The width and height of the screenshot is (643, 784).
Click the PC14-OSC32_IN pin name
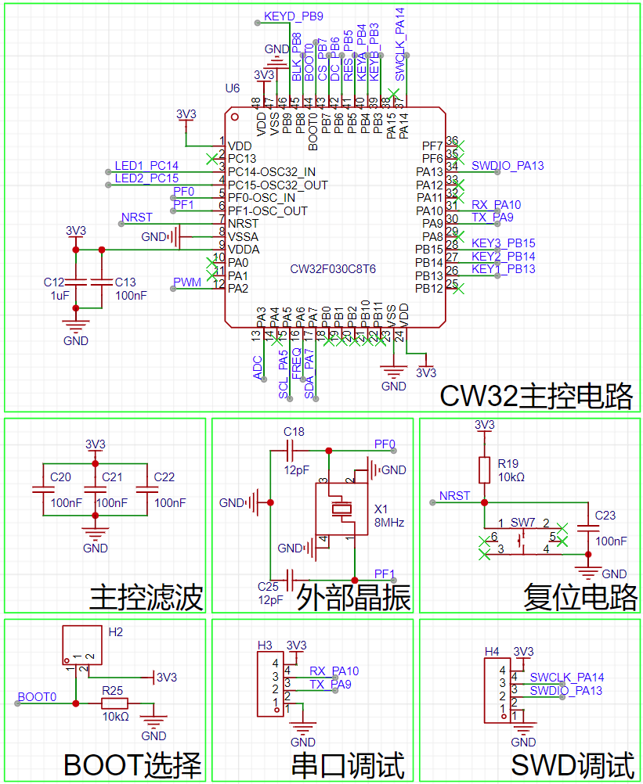[x=272, y=172]
